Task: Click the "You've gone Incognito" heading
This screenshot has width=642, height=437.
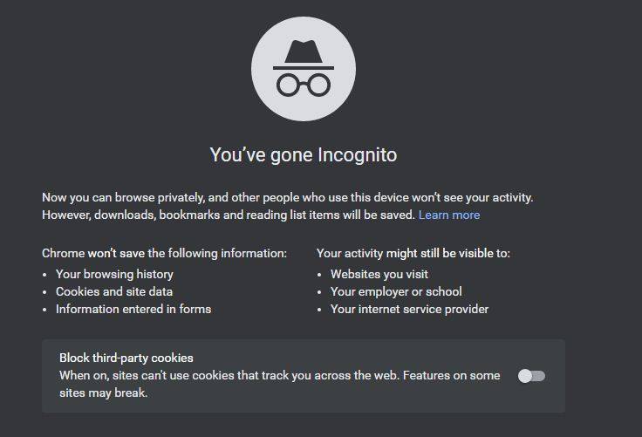Action: pos(304,154)
